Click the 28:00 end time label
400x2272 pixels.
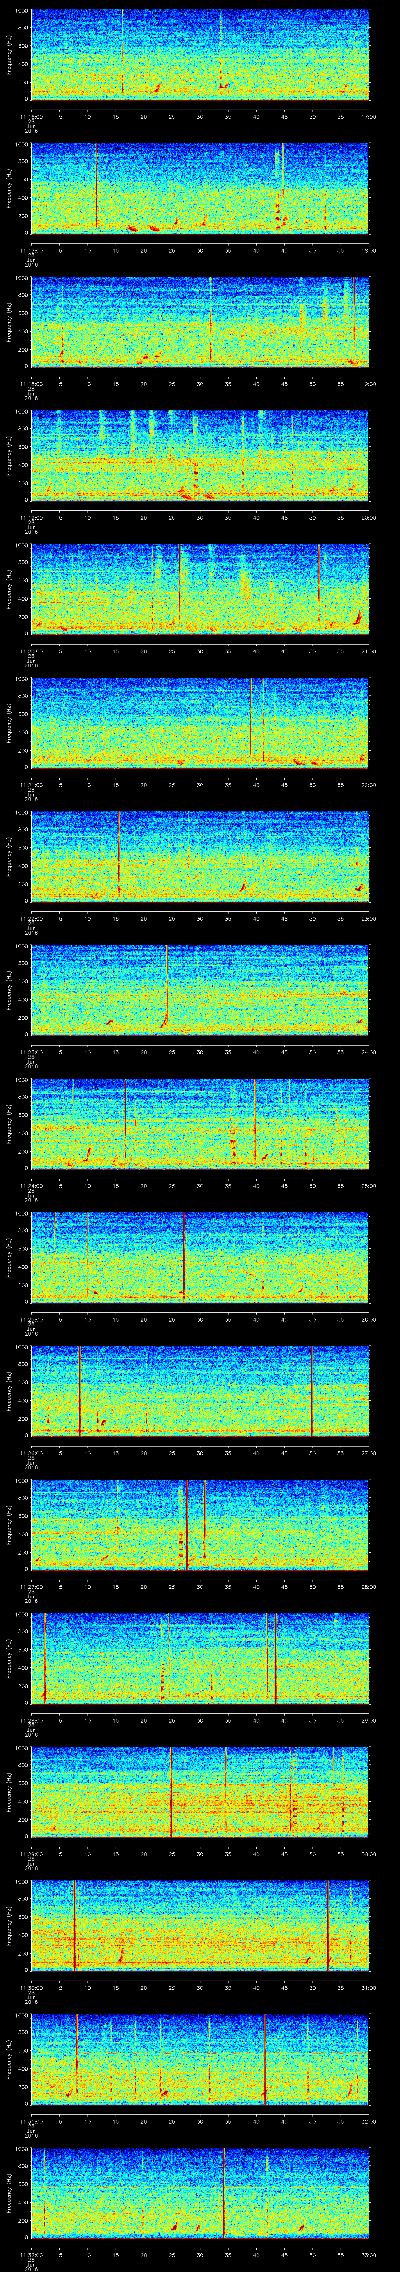pyautogui.click(x=369, y=1586)
